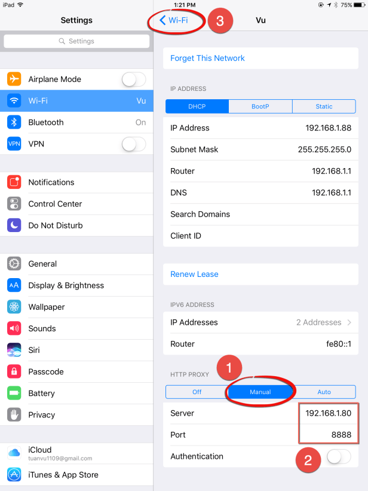Image resolution: width=368 pixels, height=491 pixels.
Task: Tap the Do Not Disturb moon icon
Action: [14, 225]
